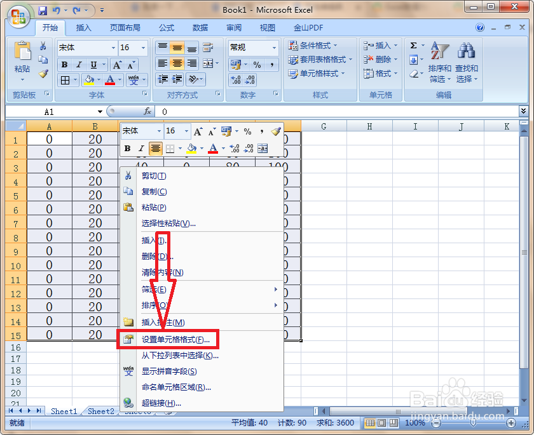
Task: Click the Office button orb
Action: (x=18, y=16)
